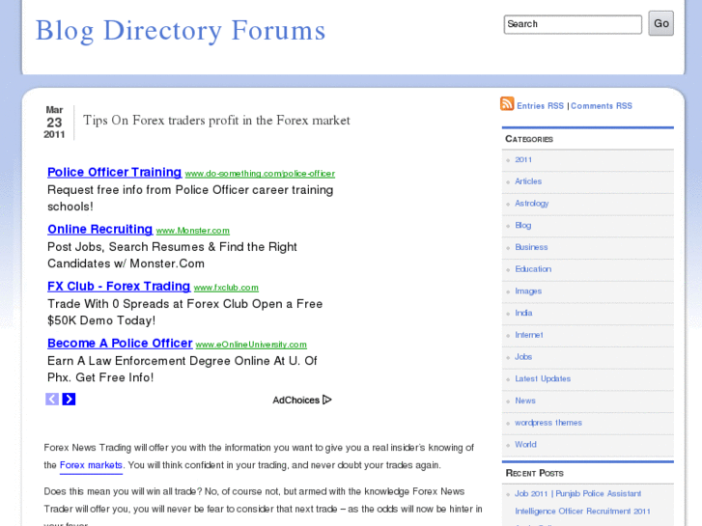Open the Blog Directory Forums site title
The image size is (702, 526).
[x=181, y=31]
